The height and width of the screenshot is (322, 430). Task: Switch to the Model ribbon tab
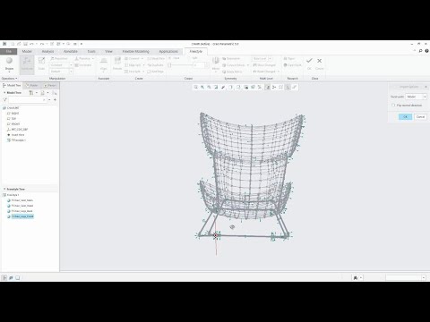(x=27, y=51)
